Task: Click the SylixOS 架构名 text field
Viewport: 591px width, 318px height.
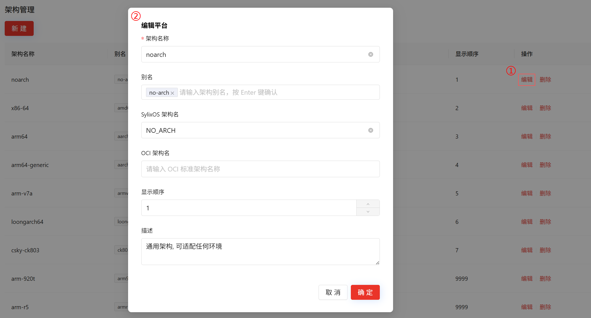Action: pyautogui.click(x=248, y=130)
